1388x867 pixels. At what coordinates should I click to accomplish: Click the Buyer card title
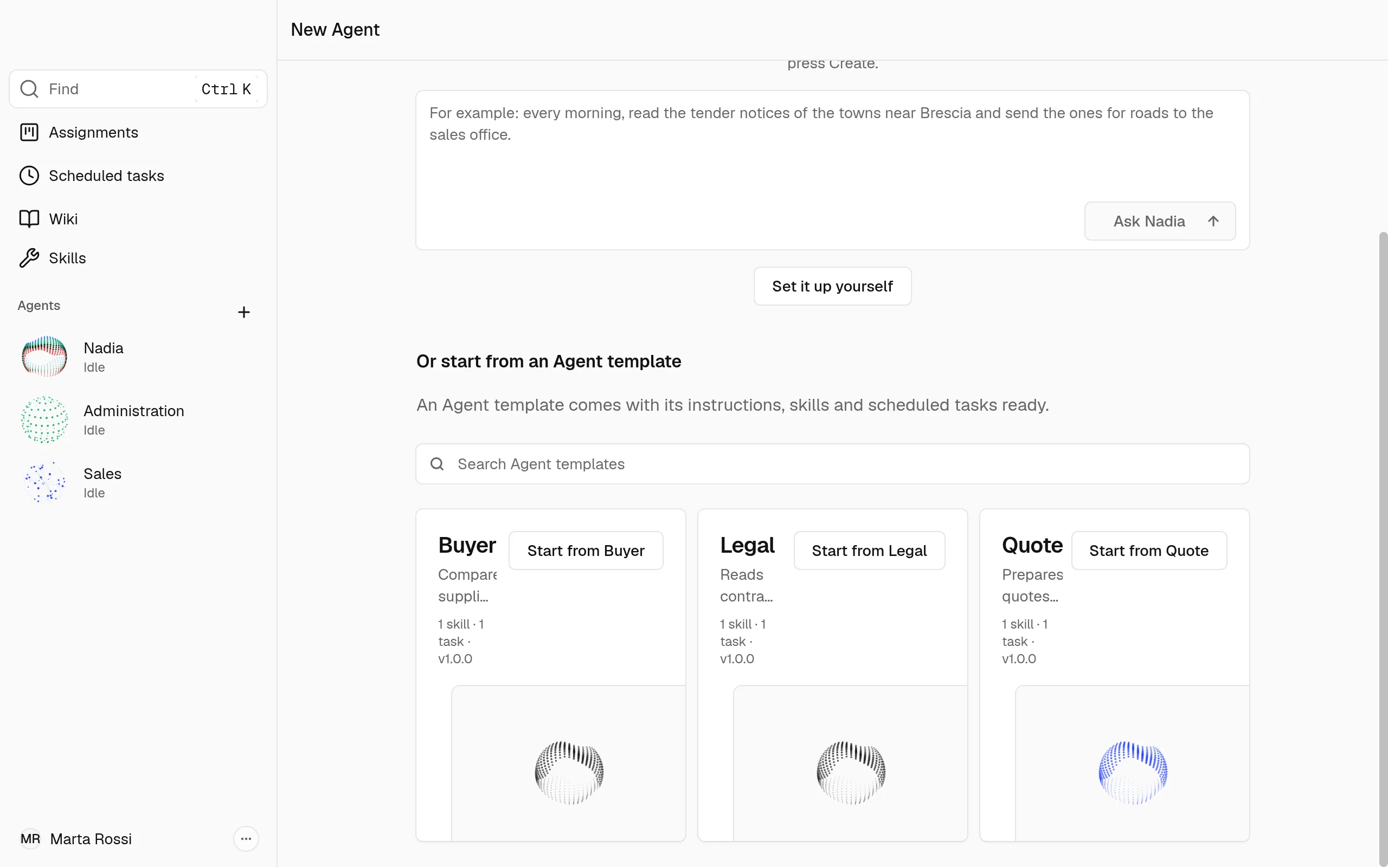point(467,545)
